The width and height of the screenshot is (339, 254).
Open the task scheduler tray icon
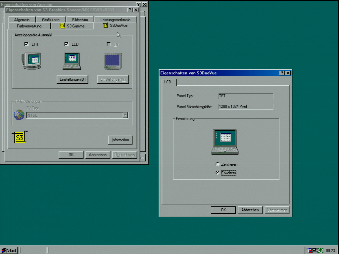[309, 250]
